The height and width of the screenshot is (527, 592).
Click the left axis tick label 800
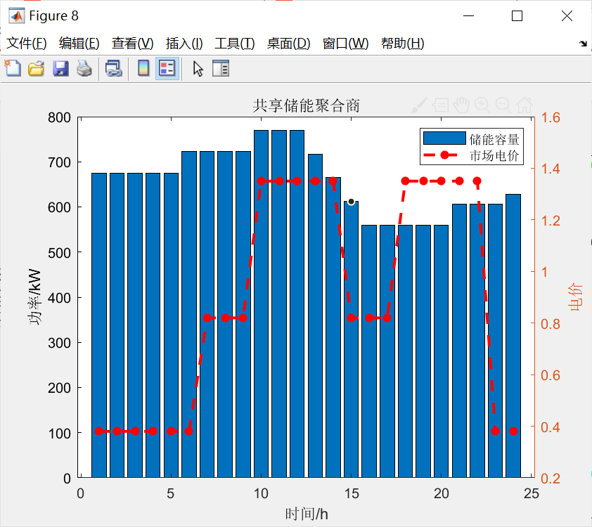pos(59,118)
